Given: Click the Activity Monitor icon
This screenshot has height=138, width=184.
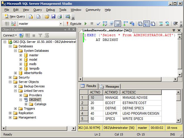Looking at the screenshot, I should click(x=68, y=17).
